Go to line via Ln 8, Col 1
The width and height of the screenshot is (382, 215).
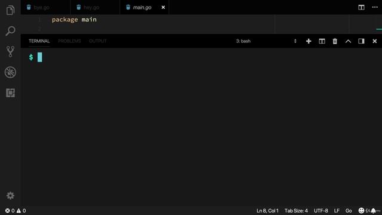click(x=267, y=211)
